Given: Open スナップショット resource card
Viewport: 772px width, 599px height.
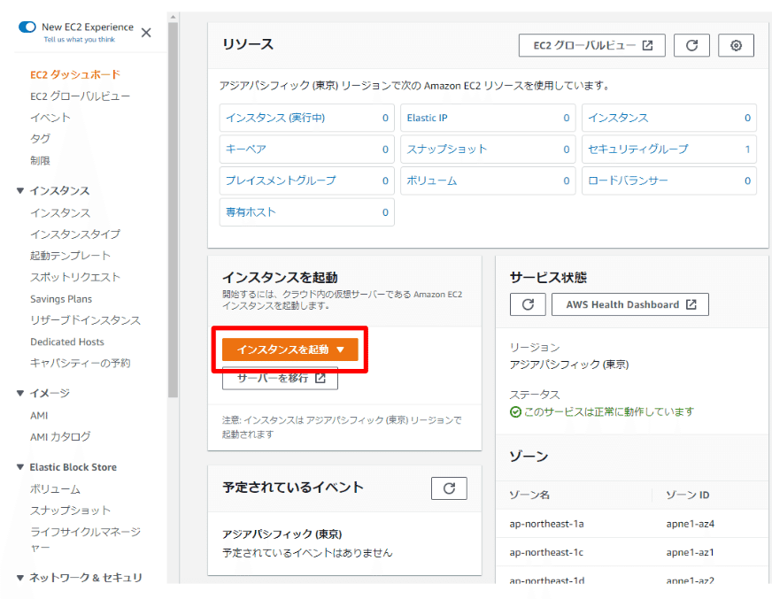Looking at the screenshot, I should click(446, 150).
